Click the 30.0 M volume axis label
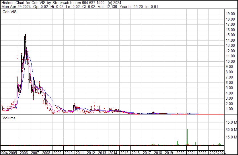238x155 pixels. pyautogui.click(x=231, y=130)
